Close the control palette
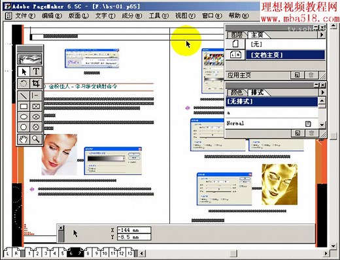The height and width of the screenshot is (260, 340). (x=61, y=228)
